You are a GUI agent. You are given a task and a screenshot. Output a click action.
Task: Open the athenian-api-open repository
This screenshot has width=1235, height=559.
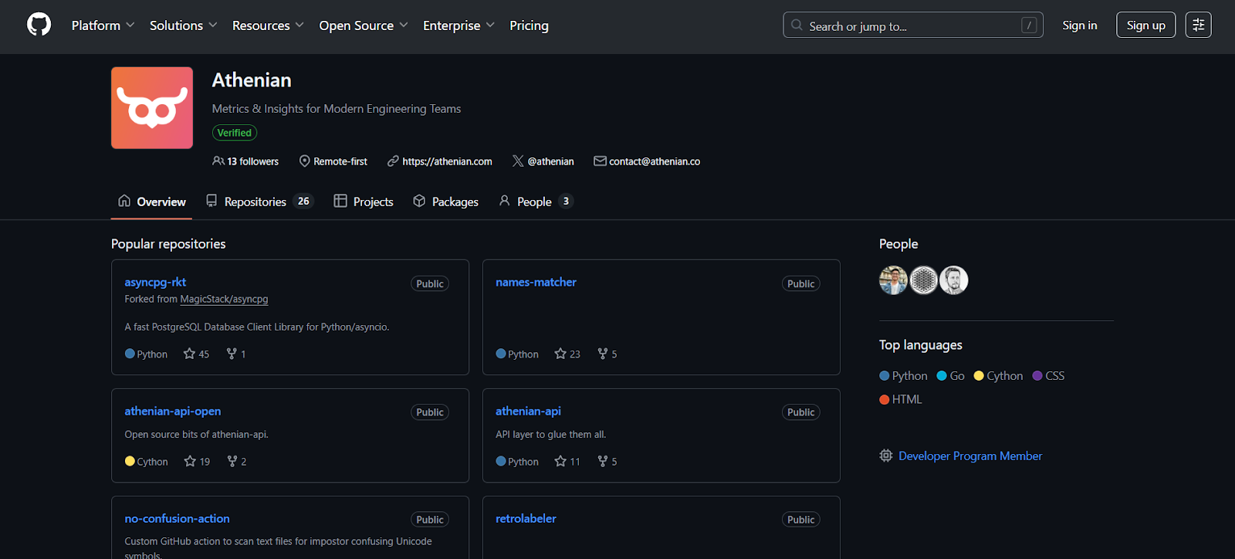click(173, 411)
